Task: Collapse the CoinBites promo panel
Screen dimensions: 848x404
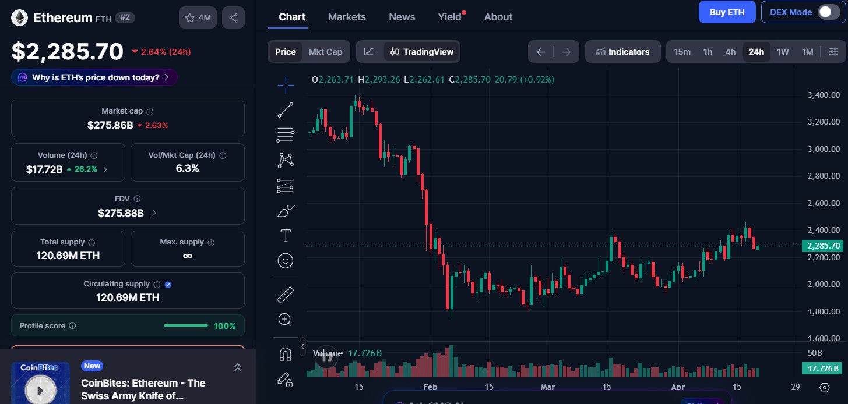Action: pos(238,367)
